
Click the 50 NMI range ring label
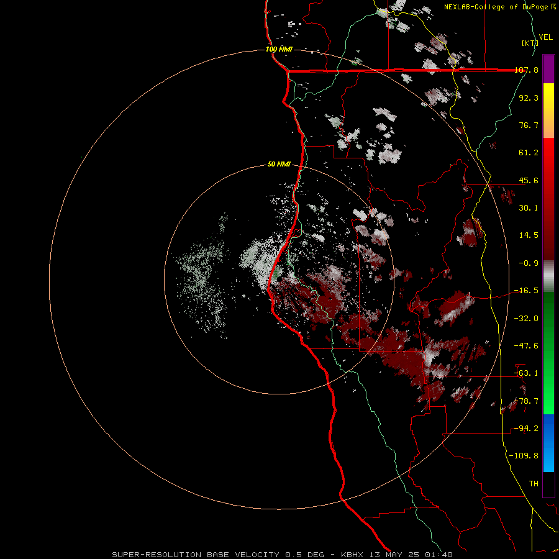click(x=279, y=165)
